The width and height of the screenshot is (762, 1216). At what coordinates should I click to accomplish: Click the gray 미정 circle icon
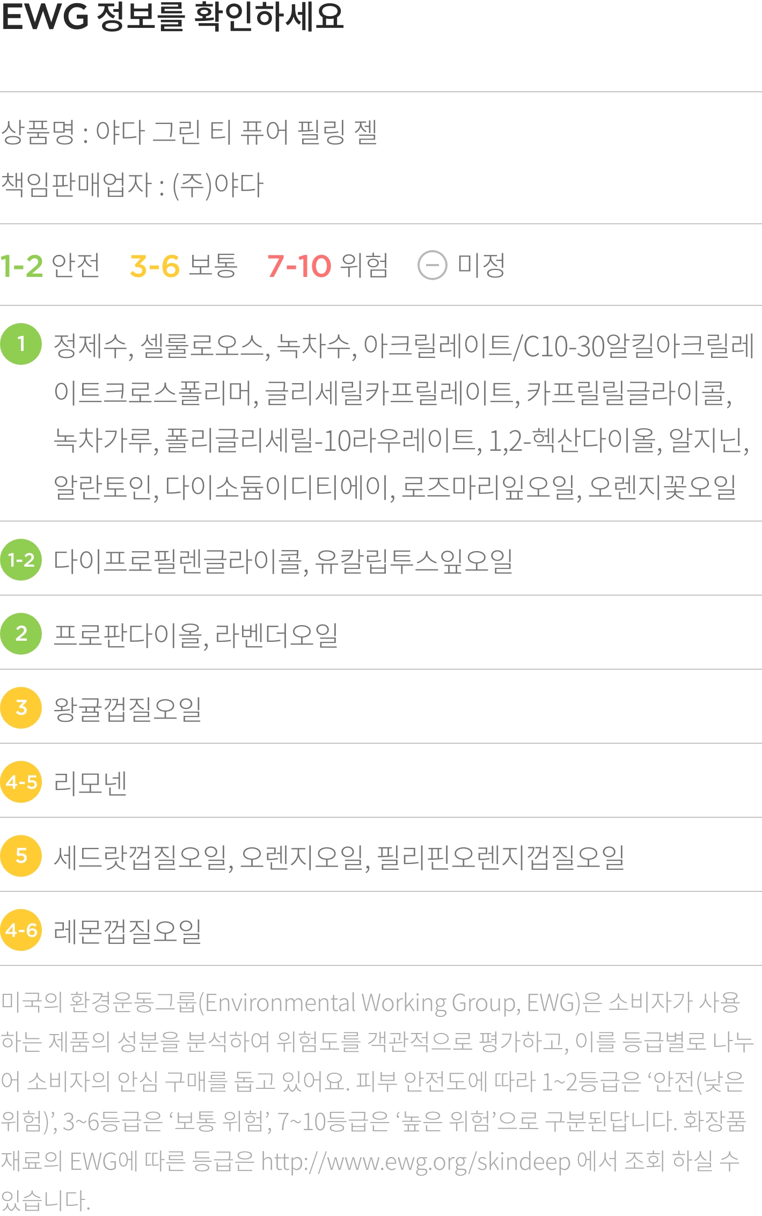[432, 265]
